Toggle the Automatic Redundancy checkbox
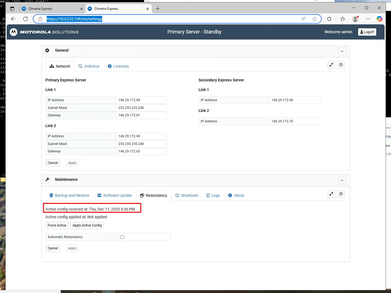391x293 pixels. point(122,237)
